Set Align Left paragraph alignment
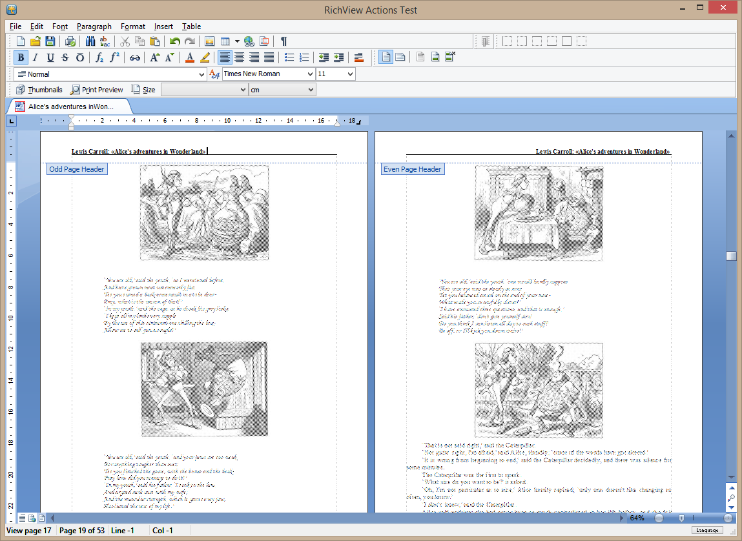Viewport: 742px width, 541px height. (224, 57)
